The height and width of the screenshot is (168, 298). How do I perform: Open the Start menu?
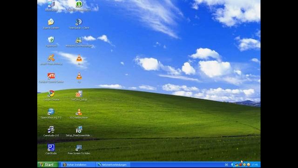[x=48, y=165]
